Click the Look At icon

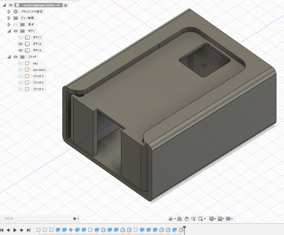180,219
